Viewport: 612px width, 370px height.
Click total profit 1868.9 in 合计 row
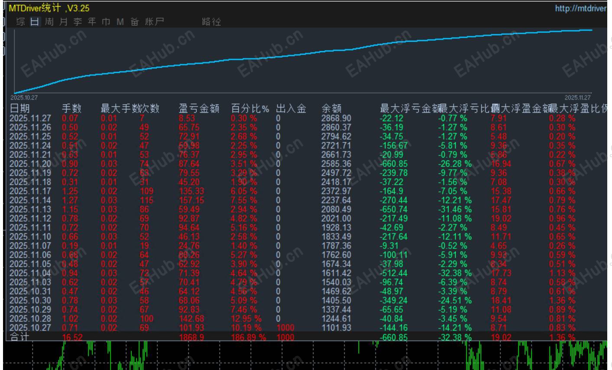pyautogui.click(x=191, y=337)
